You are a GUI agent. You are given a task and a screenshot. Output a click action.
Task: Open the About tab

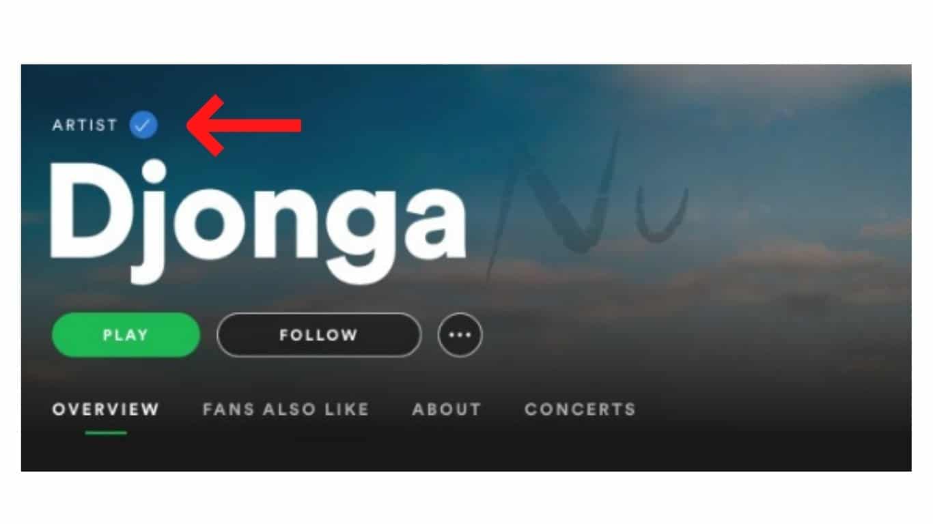coord(447,409)
